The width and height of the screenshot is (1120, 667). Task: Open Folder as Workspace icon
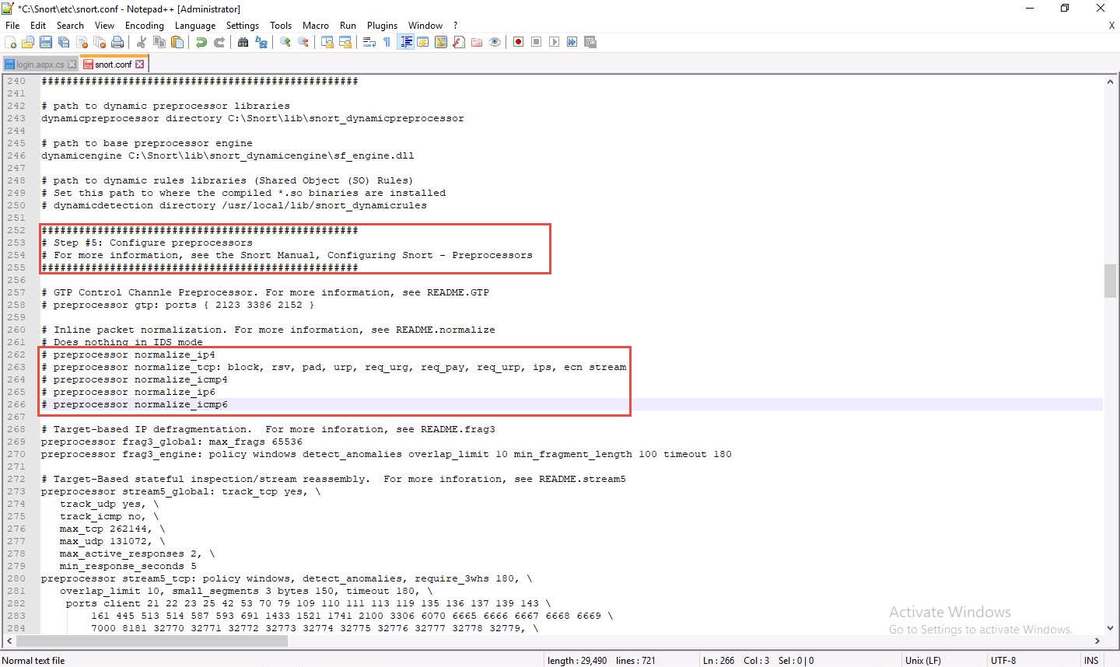477,42
